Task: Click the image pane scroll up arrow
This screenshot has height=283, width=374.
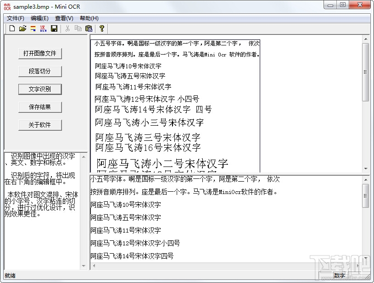Action: (366, 39)
